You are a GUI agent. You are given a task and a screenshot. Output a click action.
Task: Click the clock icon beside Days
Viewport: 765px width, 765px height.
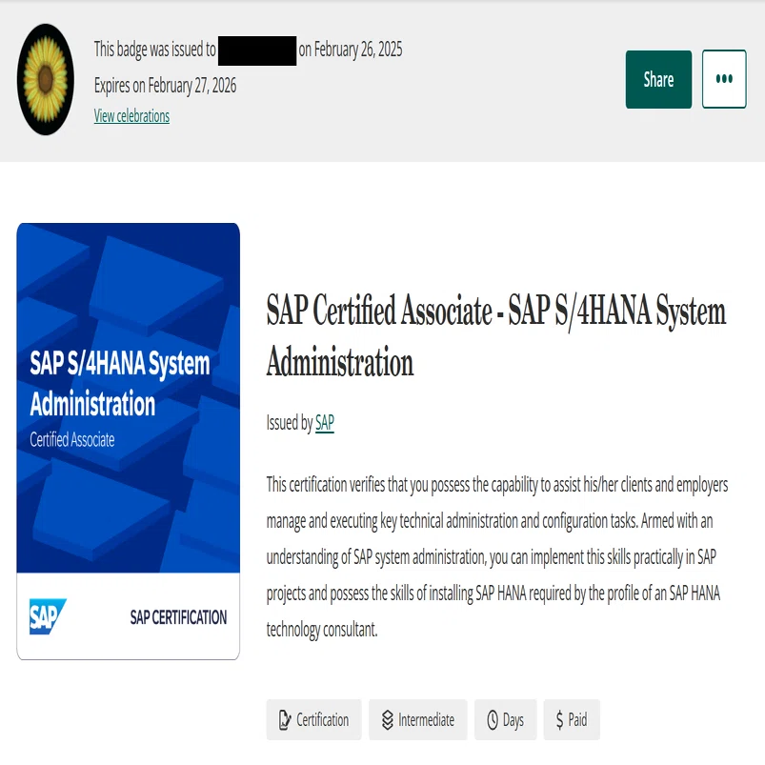(493, 720)
